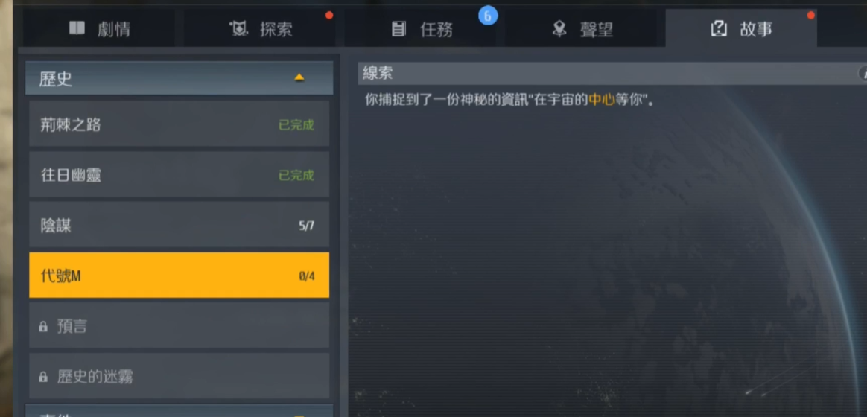
Task: Click the clipboard icon beside 任務
Action: [x=398, y=29]
